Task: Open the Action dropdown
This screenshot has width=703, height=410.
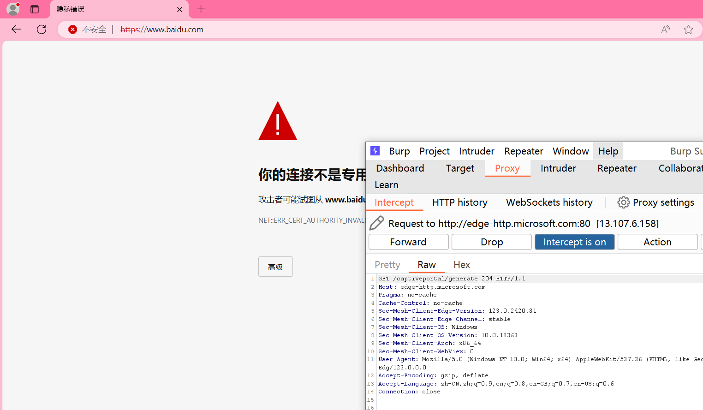Action: [x=657, y=242]
